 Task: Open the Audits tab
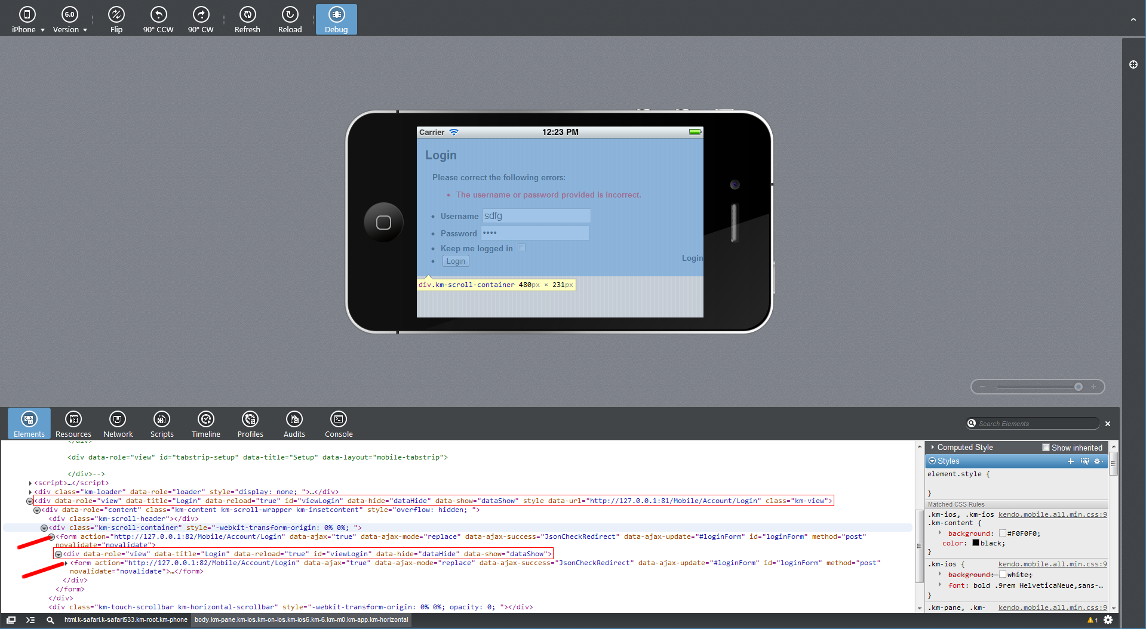(294, 424)
